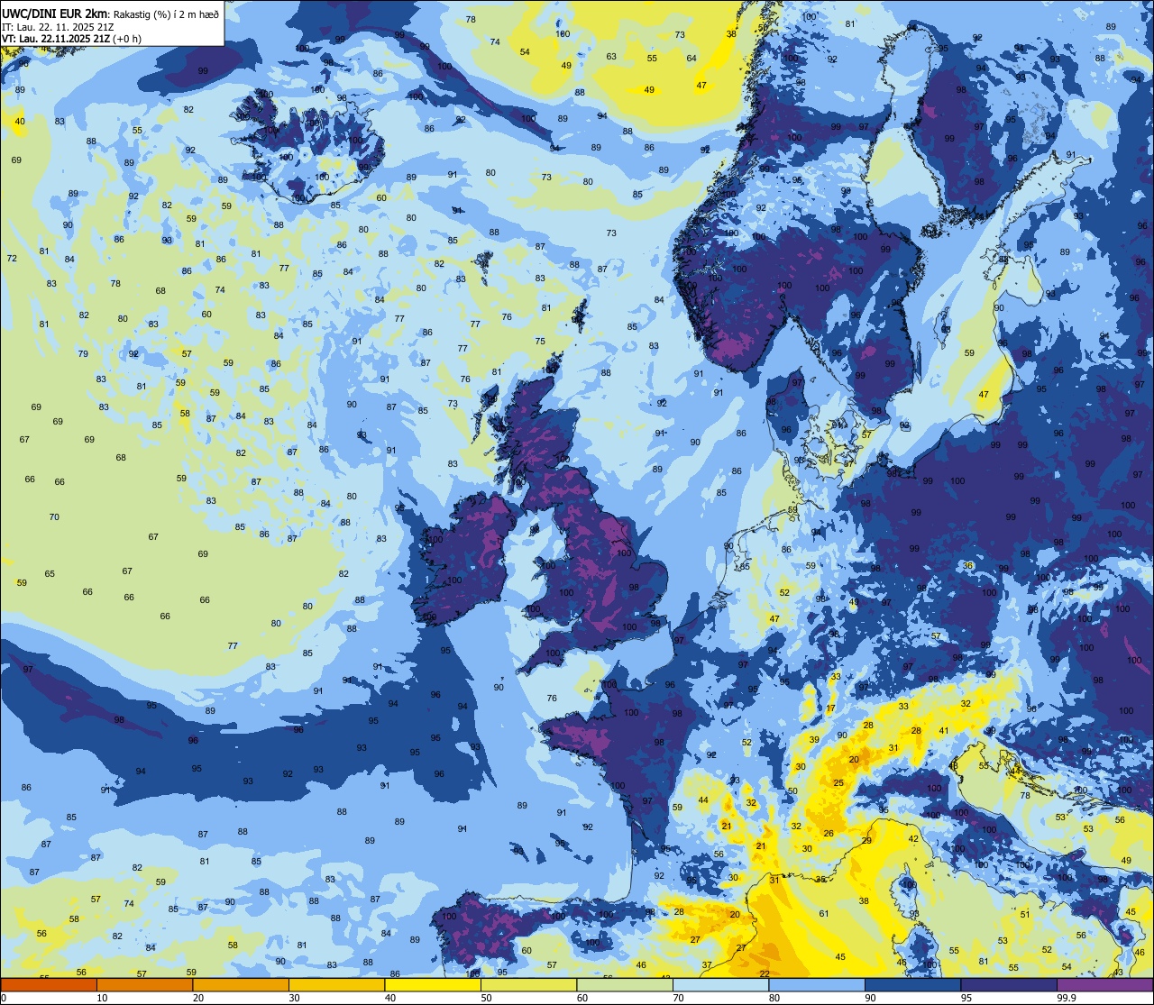Click the legend tick label "80"

[774, 998]
